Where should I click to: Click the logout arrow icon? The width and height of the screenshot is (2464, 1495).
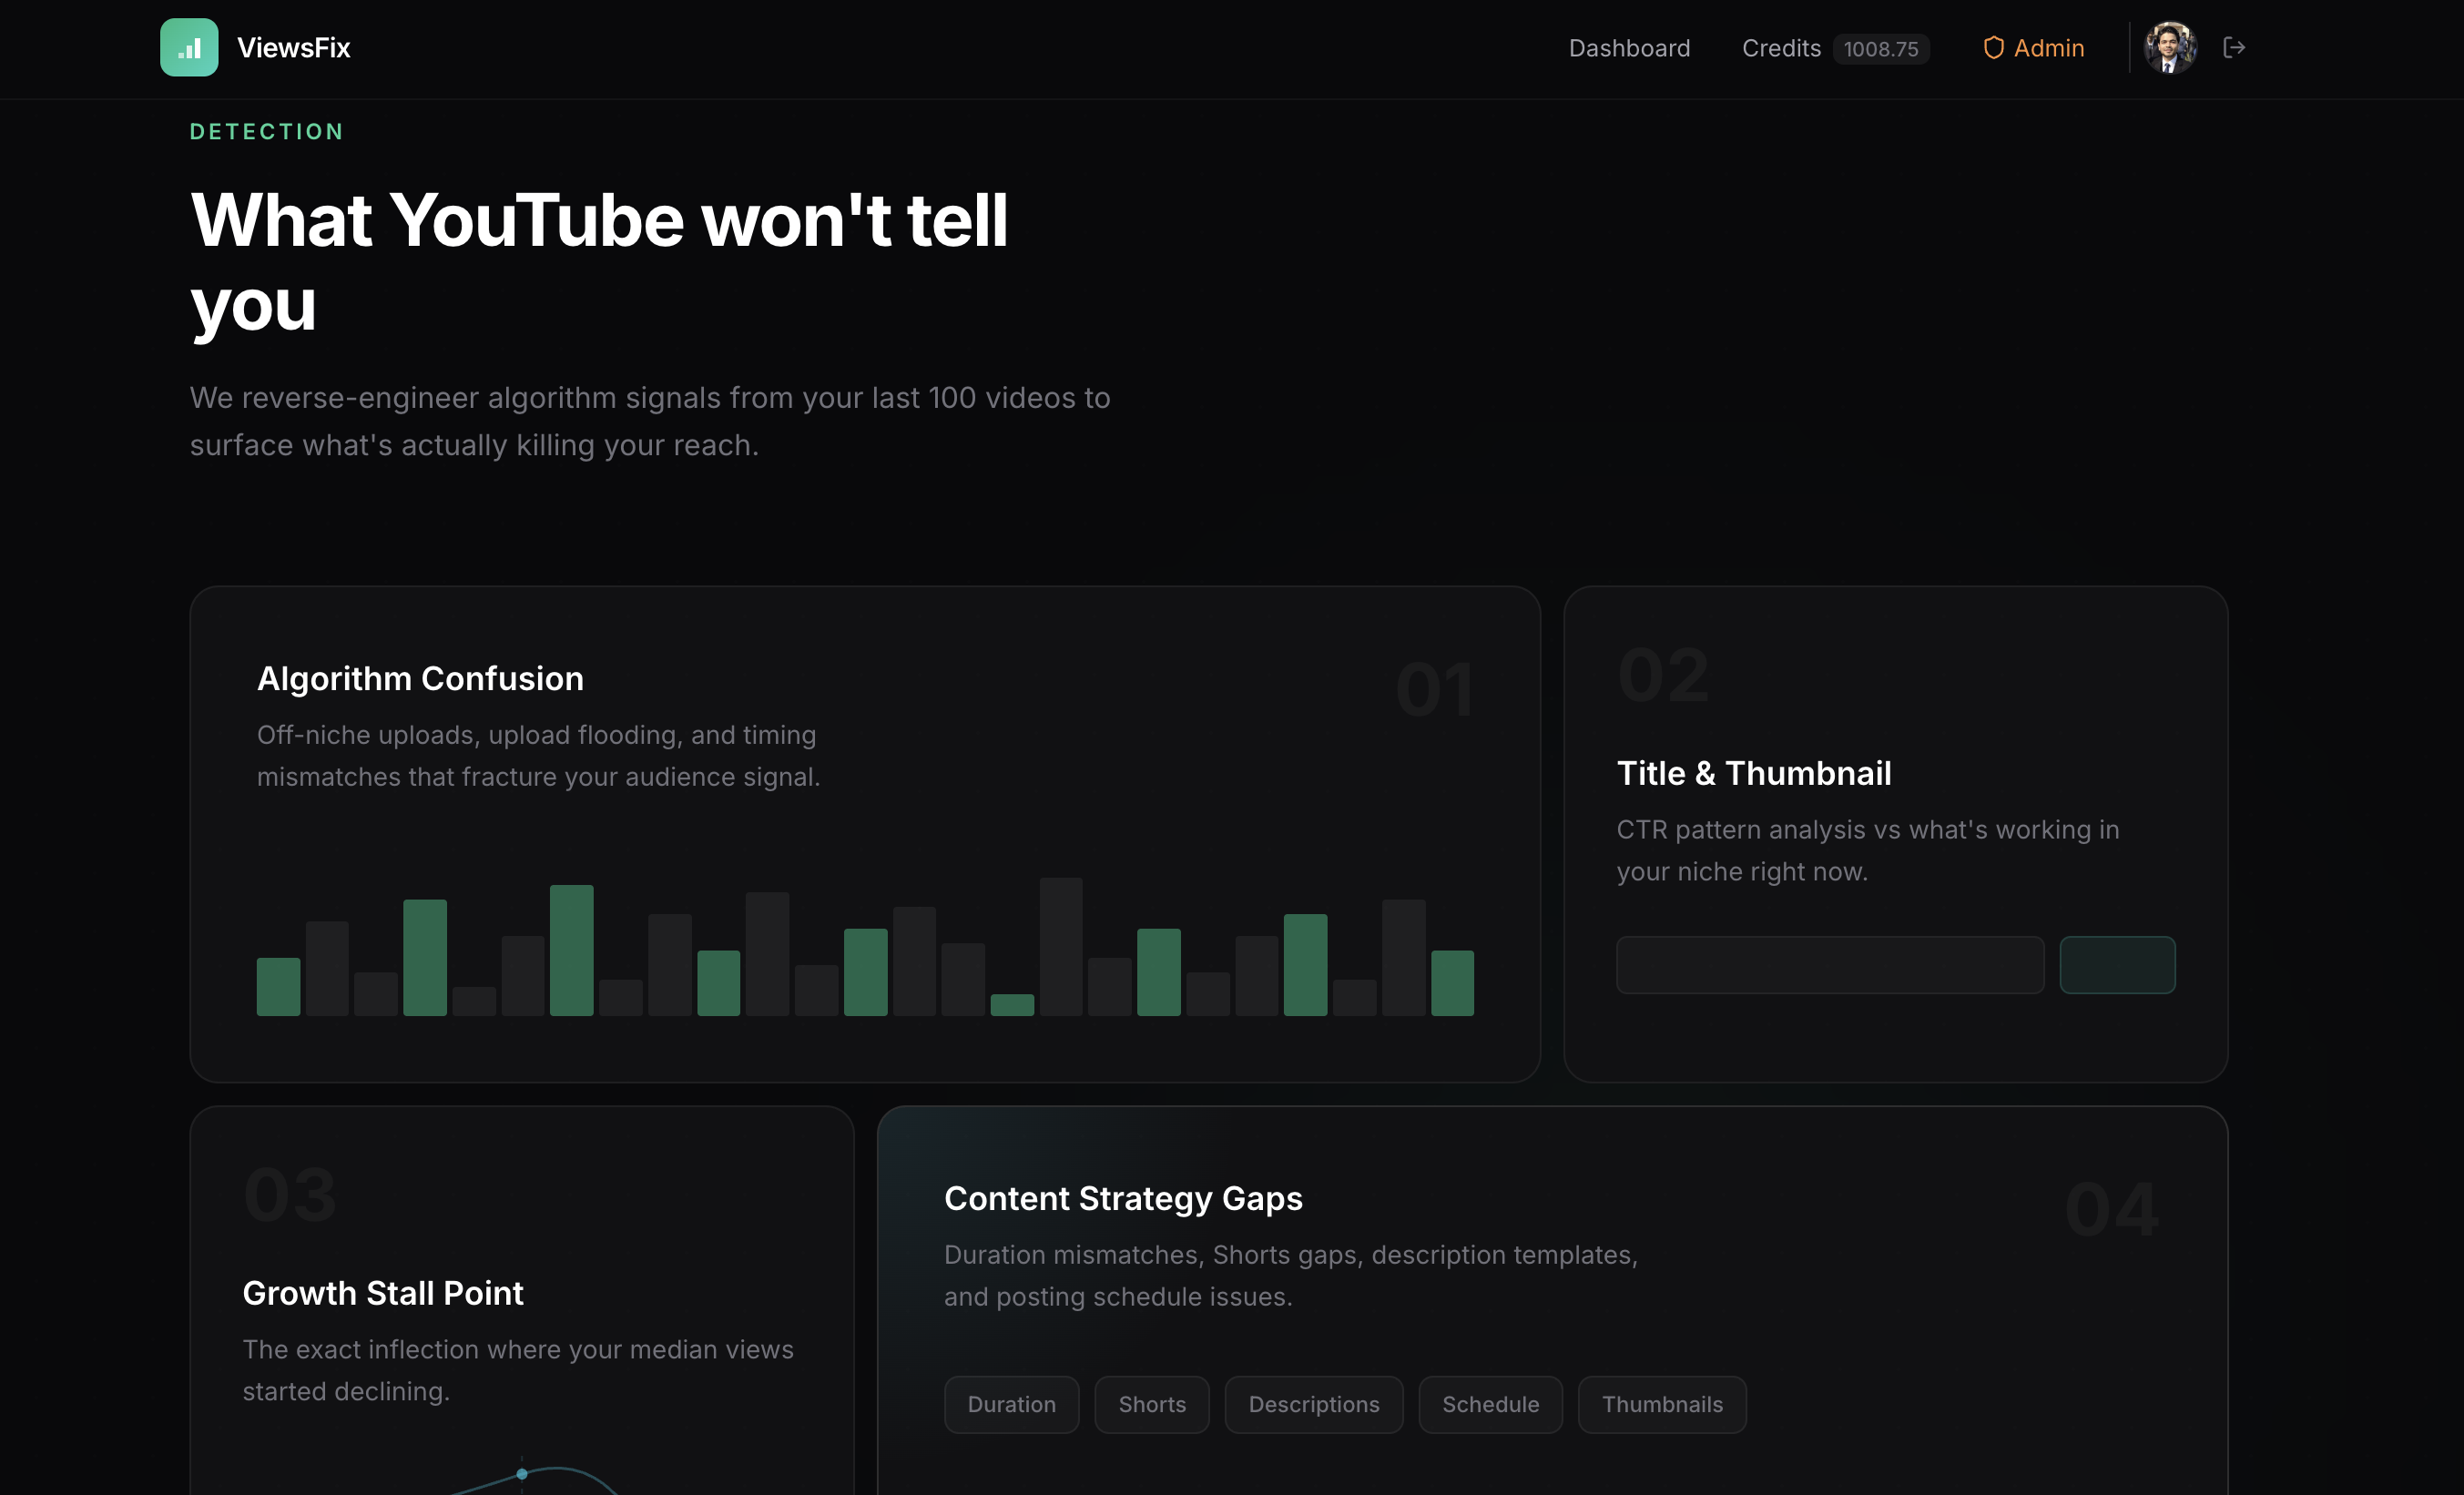click(2234, 47)
